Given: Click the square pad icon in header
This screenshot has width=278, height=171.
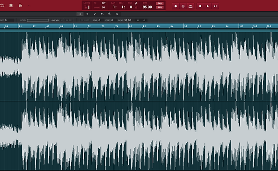Looking at the screenshot, I should (11, 6).
